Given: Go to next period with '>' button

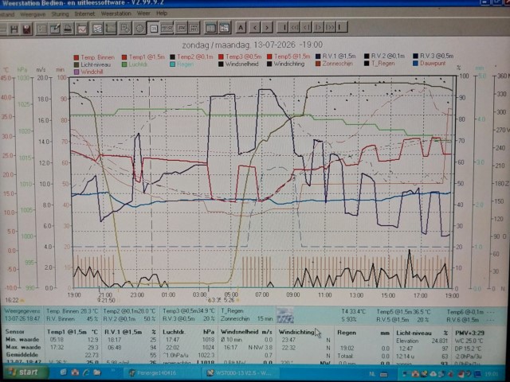Looking at the screenshot, I should point(267,28).
